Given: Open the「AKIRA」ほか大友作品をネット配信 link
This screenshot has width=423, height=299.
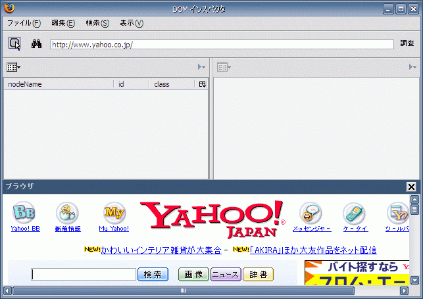Looking at the screenshot, I should pyautogui.click(x=313, y=250).
